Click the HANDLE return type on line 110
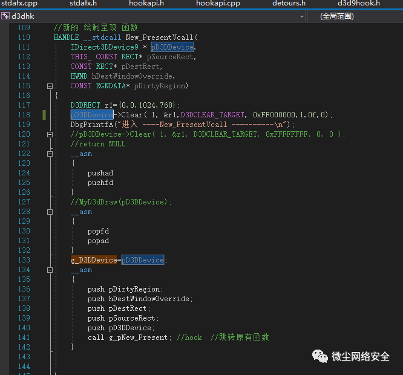The width and height of the screenshot is (403, 375). click(67, 37)
